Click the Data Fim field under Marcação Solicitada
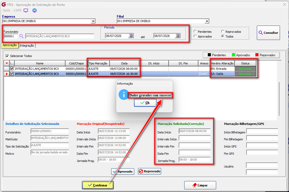This screenshot has width=289, height=192. (x=195, y=153)
